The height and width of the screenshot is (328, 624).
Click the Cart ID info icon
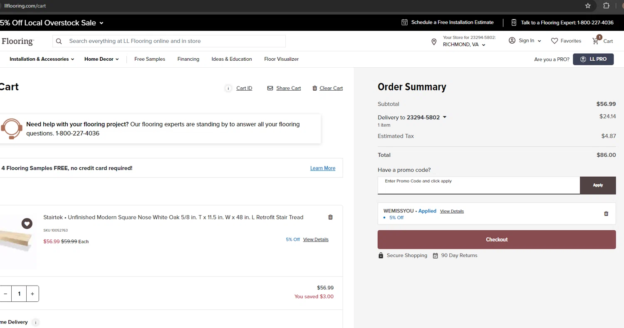coord(228,88)
